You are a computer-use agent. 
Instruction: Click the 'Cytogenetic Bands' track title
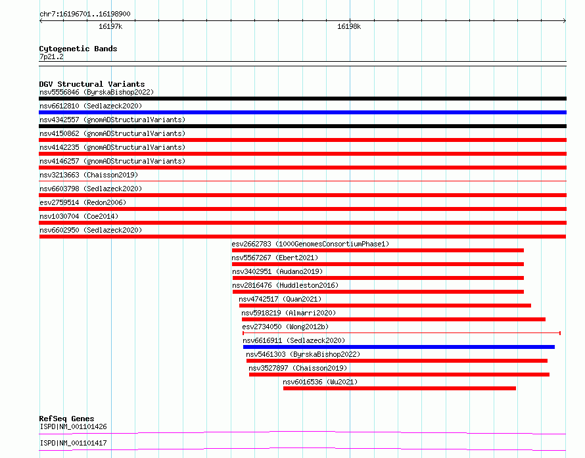pos(78,49)
